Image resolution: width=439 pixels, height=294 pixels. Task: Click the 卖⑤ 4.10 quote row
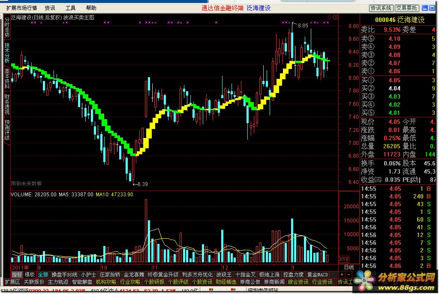(398, 39)
